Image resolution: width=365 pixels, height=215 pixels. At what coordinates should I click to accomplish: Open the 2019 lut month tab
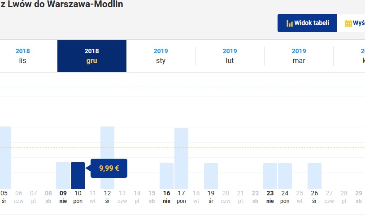click(x=230, y=56)
